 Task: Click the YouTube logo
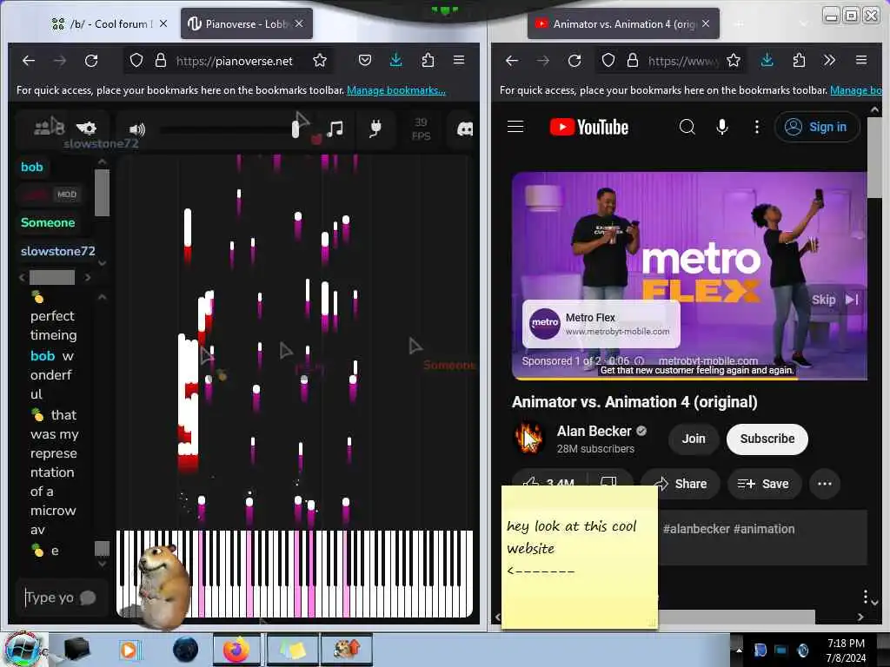click(x=588, y=127)
